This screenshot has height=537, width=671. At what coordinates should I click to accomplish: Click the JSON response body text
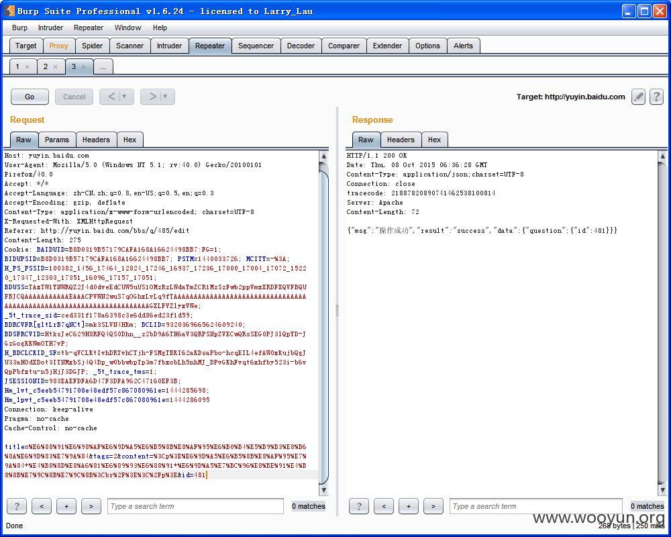pyautogui.click(x=482, y=230)
